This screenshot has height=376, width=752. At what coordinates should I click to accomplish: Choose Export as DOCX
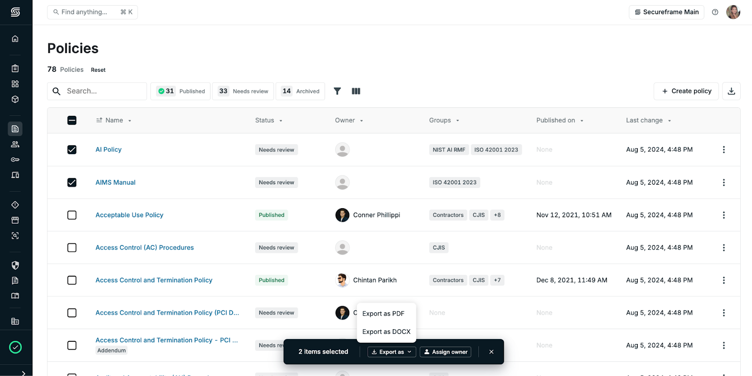tap(386, 331)
